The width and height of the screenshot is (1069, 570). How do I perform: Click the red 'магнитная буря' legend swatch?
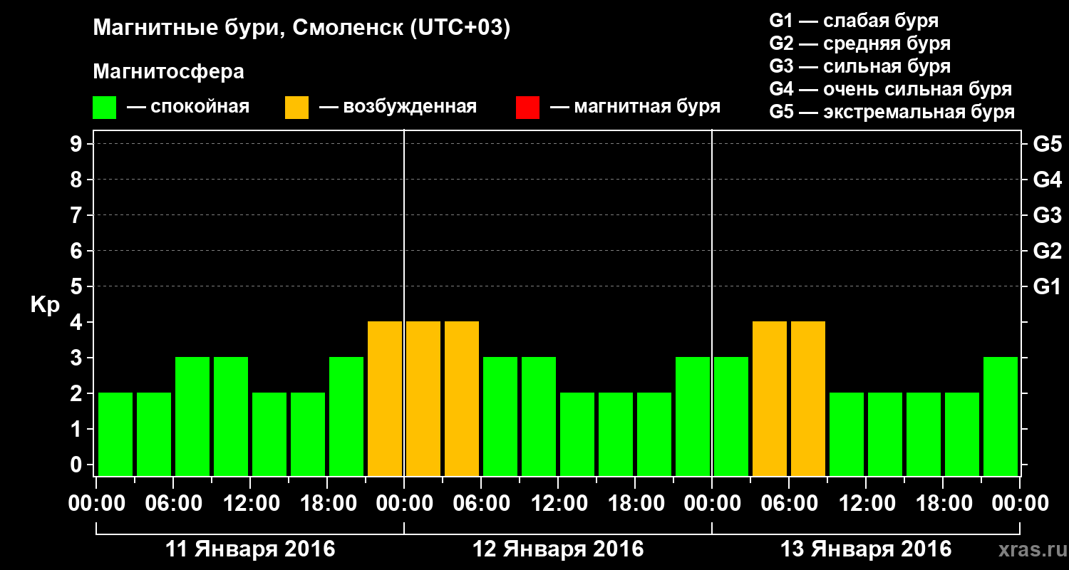click(x=527, y=108)
